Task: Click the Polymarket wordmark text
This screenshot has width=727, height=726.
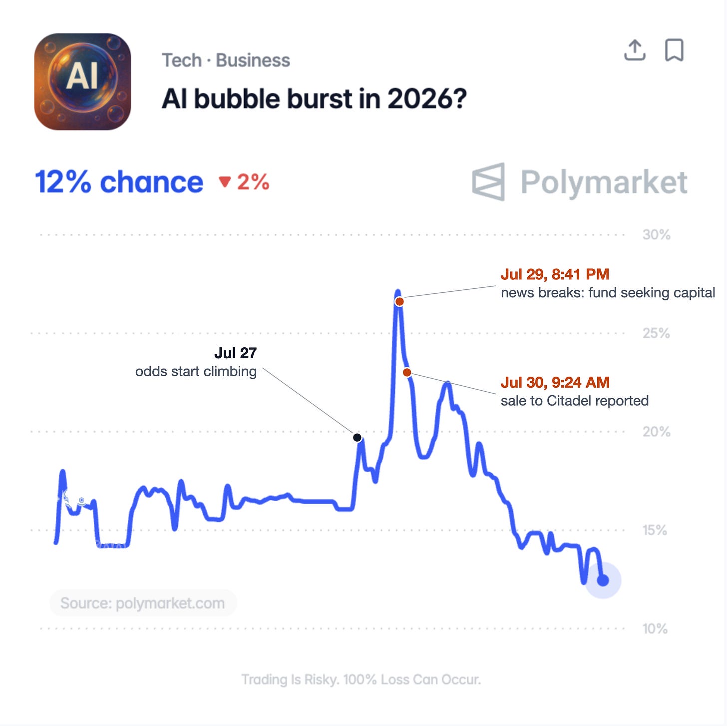Action: pyautogui.click(x=604, y=182)
